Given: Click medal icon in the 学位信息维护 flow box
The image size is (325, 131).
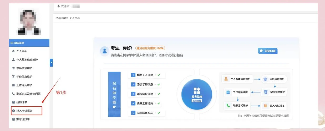Looking at the screenshot, I should tap(266, 92).
